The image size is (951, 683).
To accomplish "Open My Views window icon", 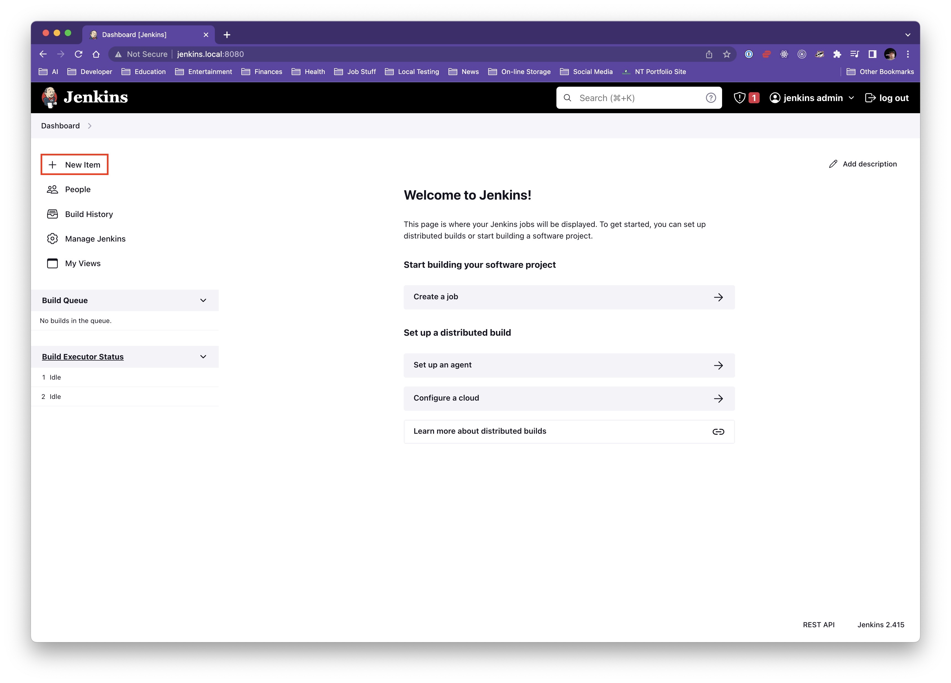I will tap(52, 263).
